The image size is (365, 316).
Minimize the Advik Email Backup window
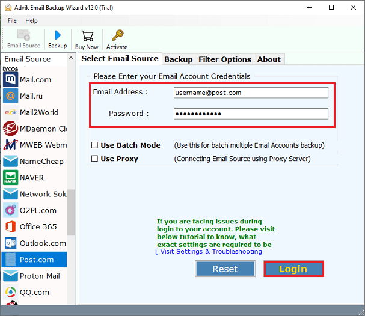tap(310, 7)
